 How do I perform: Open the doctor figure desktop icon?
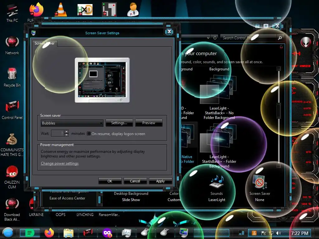click(x=133, y=9)
